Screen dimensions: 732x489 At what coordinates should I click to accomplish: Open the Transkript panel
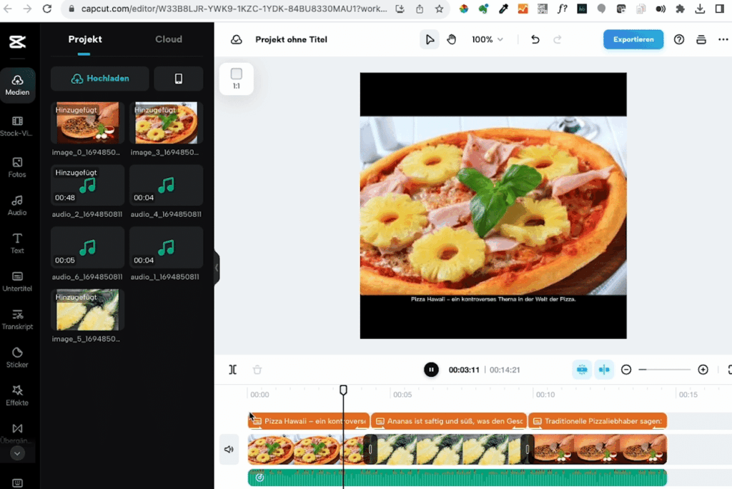(17, 320)
